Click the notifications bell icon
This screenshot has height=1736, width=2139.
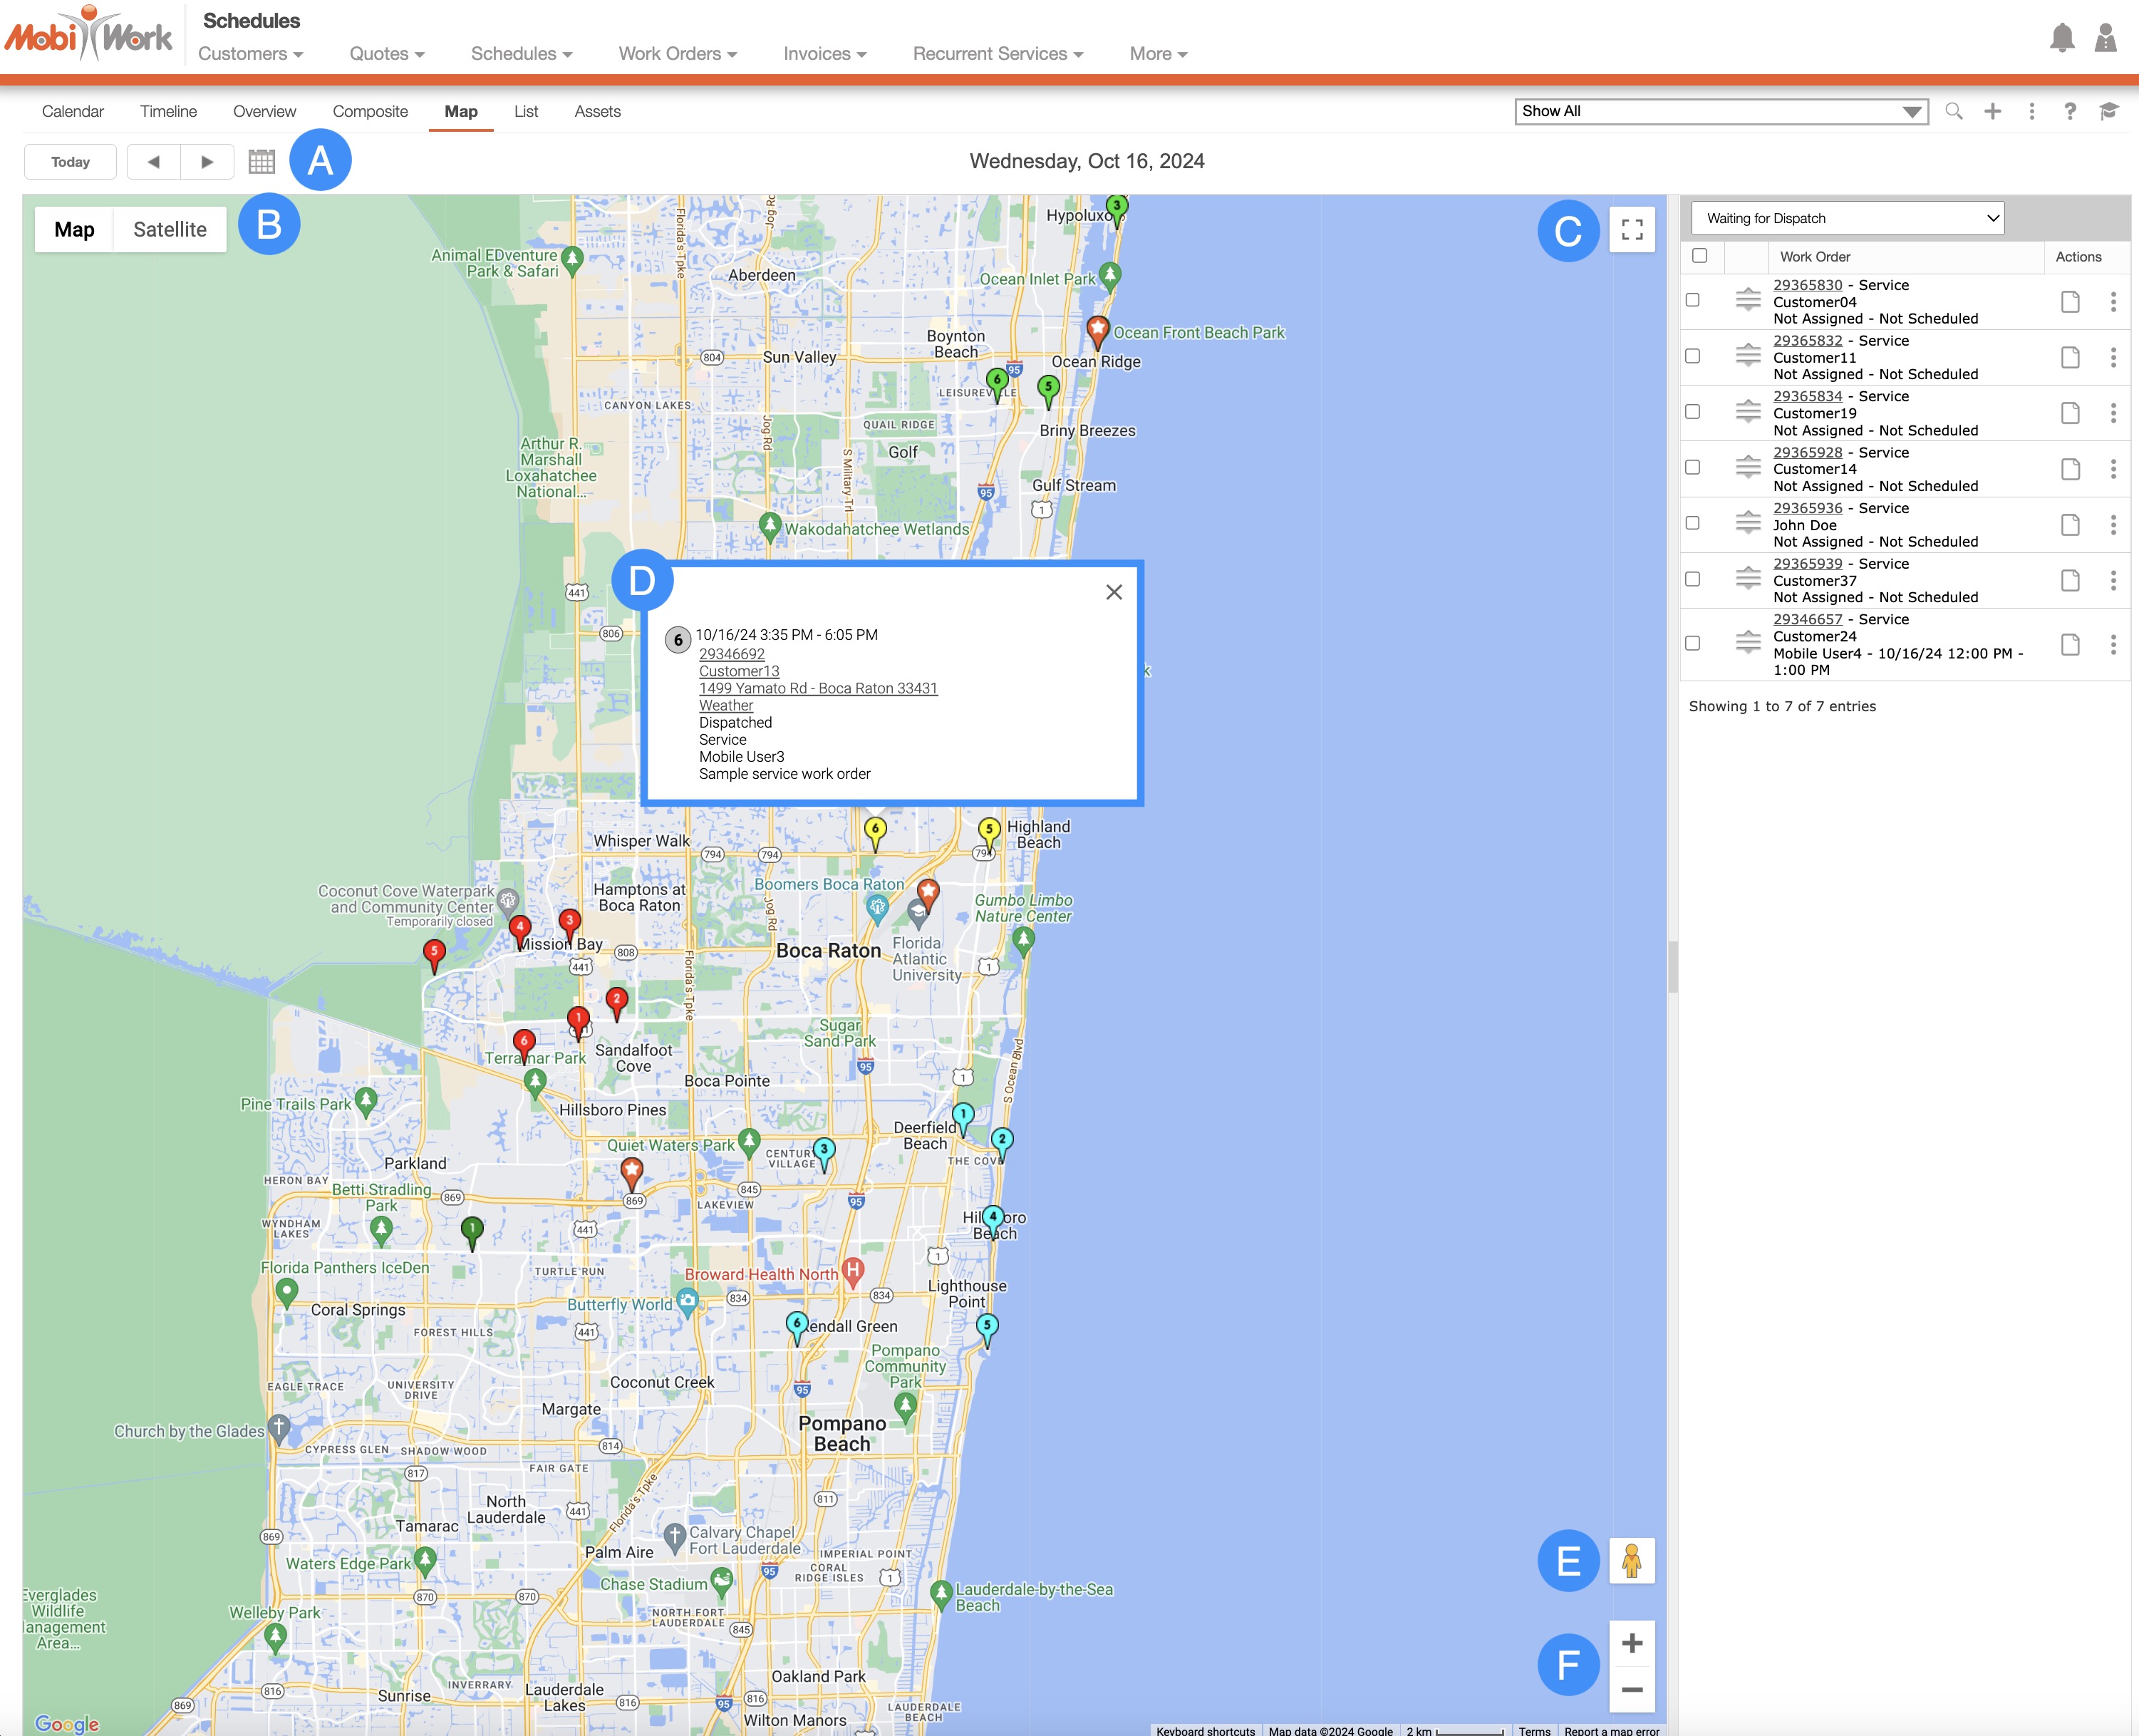[2061, 39]
